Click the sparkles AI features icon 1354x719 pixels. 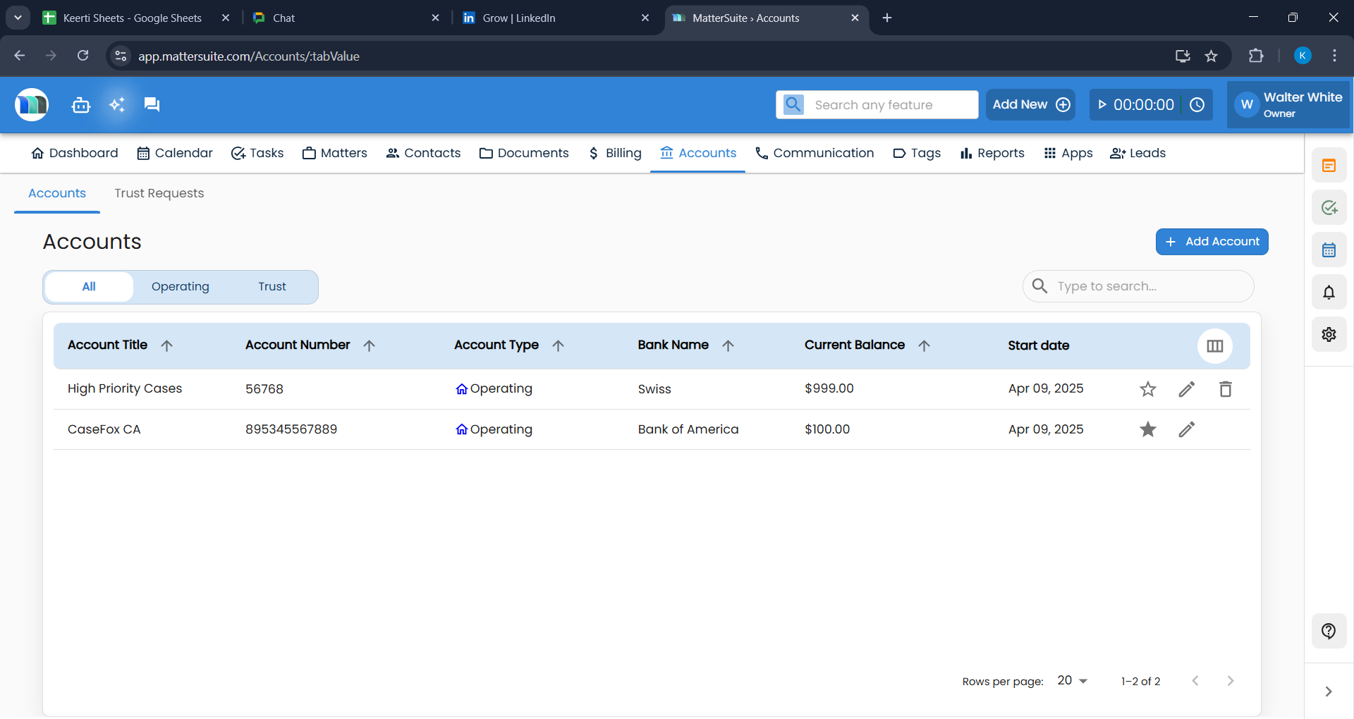click(x=116, y=104)
